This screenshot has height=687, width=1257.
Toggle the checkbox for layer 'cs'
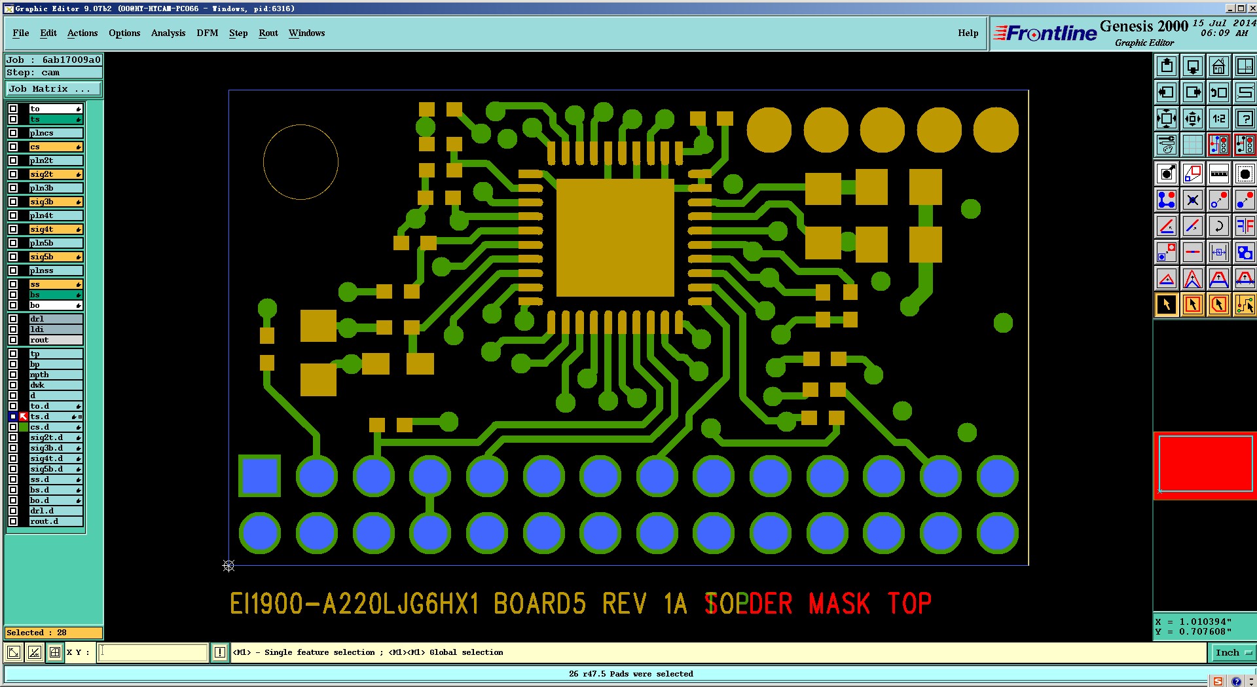click(13, 147)
